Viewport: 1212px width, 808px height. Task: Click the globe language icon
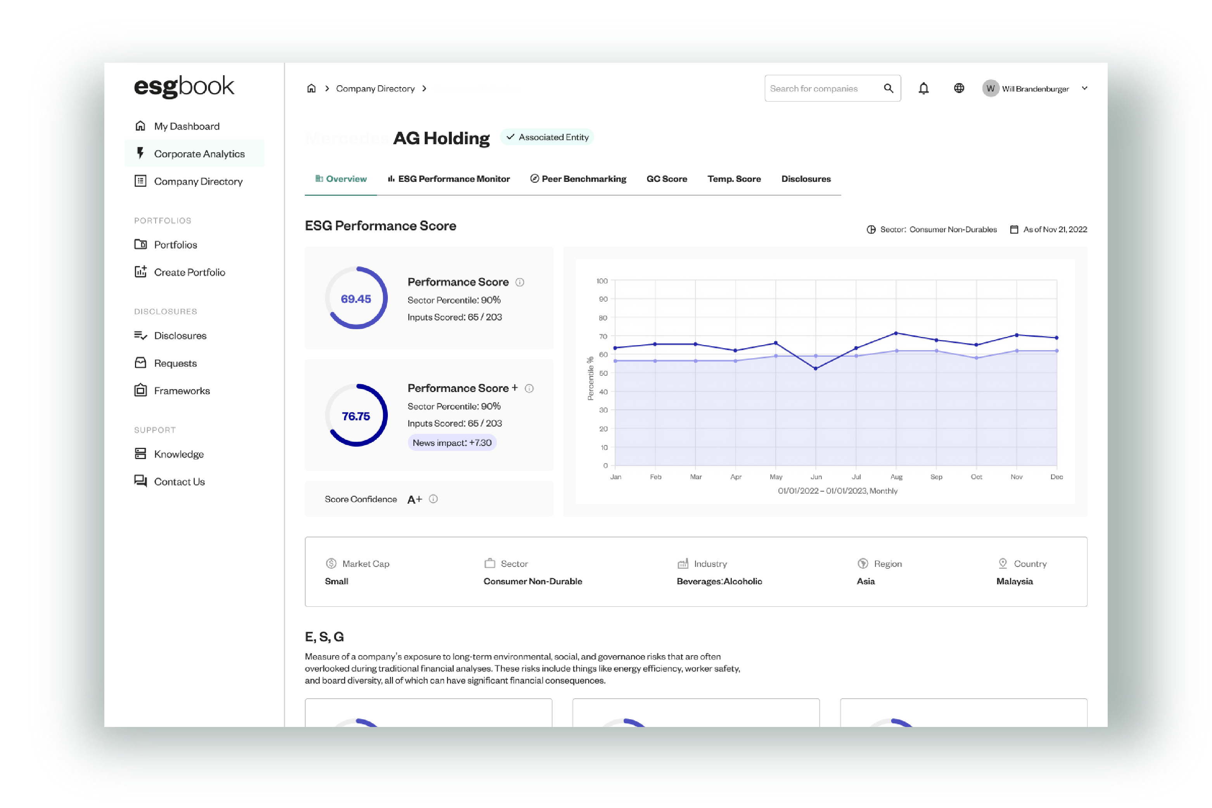959,88
